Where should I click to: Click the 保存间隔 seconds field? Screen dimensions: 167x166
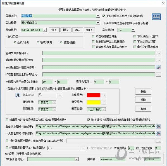pyautogui.click(x=131, y=148)
